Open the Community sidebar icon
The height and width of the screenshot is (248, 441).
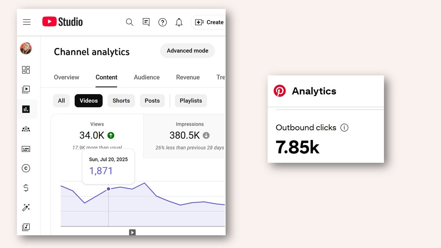click(26, 129)
